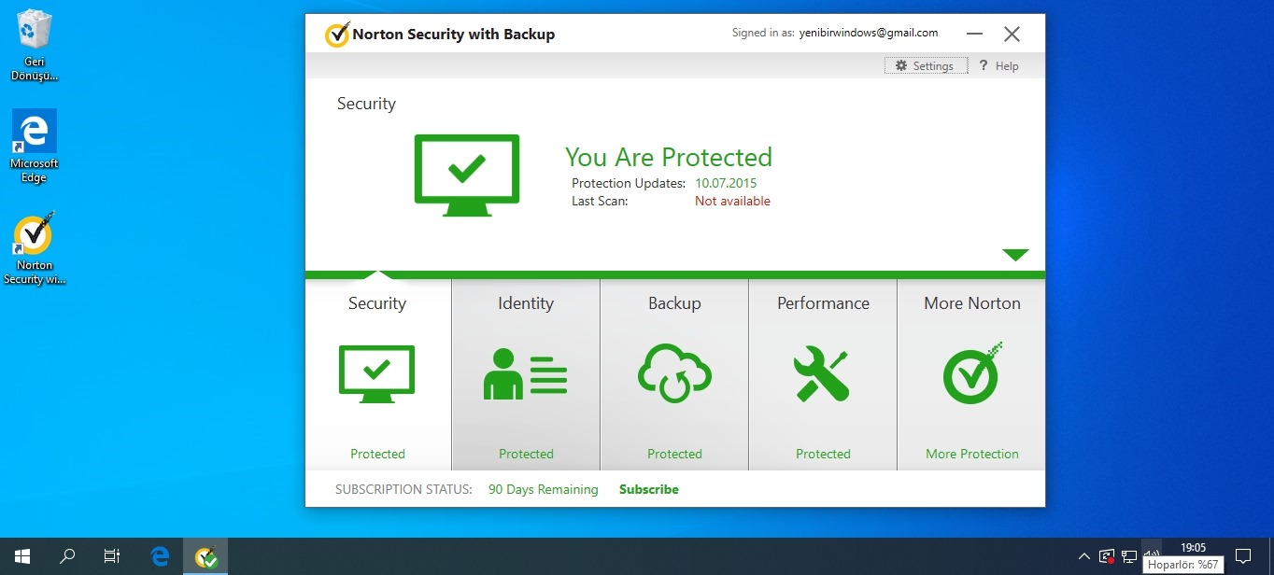Screen dimensions: 1274x575
Task: Click the You Are Protected heading
Action: (x=669, y=157)
